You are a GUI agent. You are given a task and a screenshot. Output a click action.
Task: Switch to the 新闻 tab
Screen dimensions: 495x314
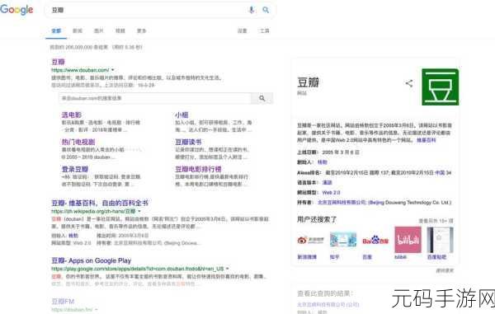click(78, 30)
